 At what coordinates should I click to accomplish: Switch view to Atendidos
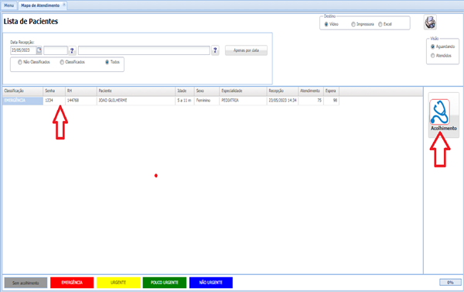tap(432, 56)
